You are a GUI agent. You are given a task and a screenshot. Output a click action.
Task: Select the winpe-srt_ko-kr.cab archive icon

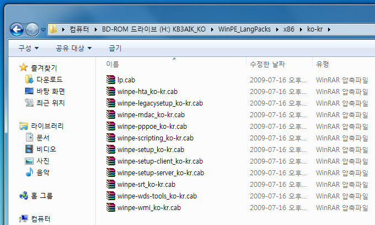click(x=111, y=184)
